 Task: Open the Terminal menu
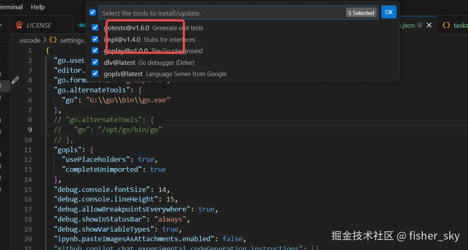coord(11,7)
